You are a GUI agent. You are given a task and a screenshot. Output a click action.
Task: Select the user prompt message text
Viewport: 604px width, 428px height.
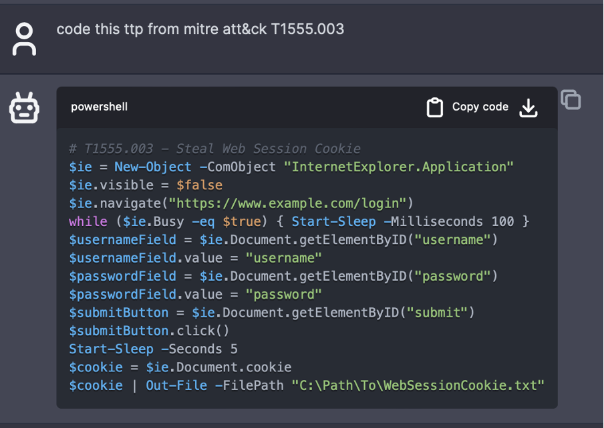click(200, 29)
